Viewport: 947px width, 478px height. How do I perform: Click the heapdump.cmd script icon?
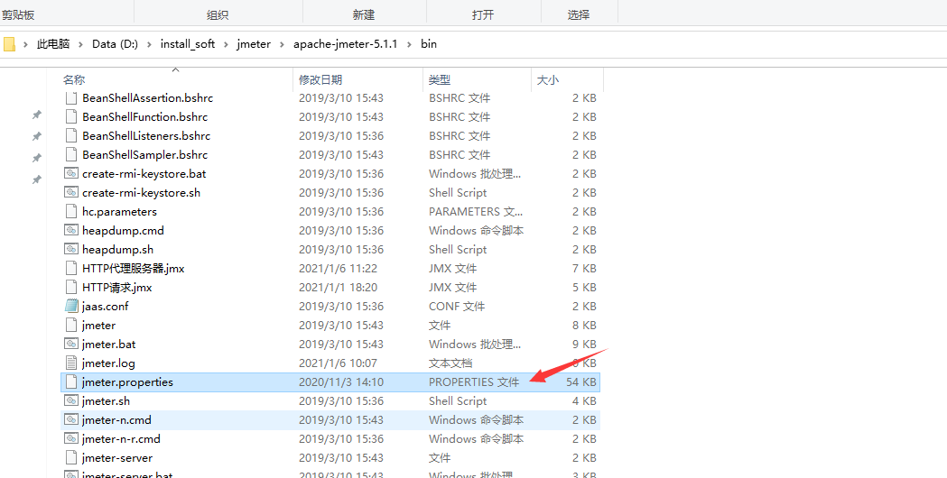click(x=71, y=231)
